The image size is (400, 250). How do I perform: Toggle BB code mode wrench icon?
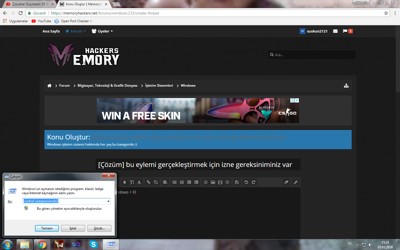(x=296, y=182)
